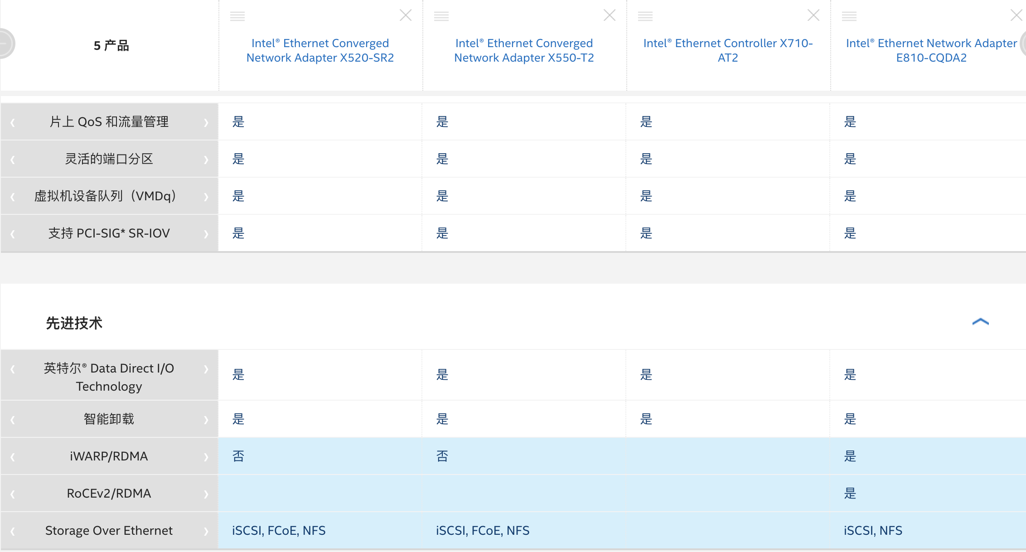Click left arrow on iWARP/RDMA row
This screenshot has height=552, width=1026.
tap(13, 457)
